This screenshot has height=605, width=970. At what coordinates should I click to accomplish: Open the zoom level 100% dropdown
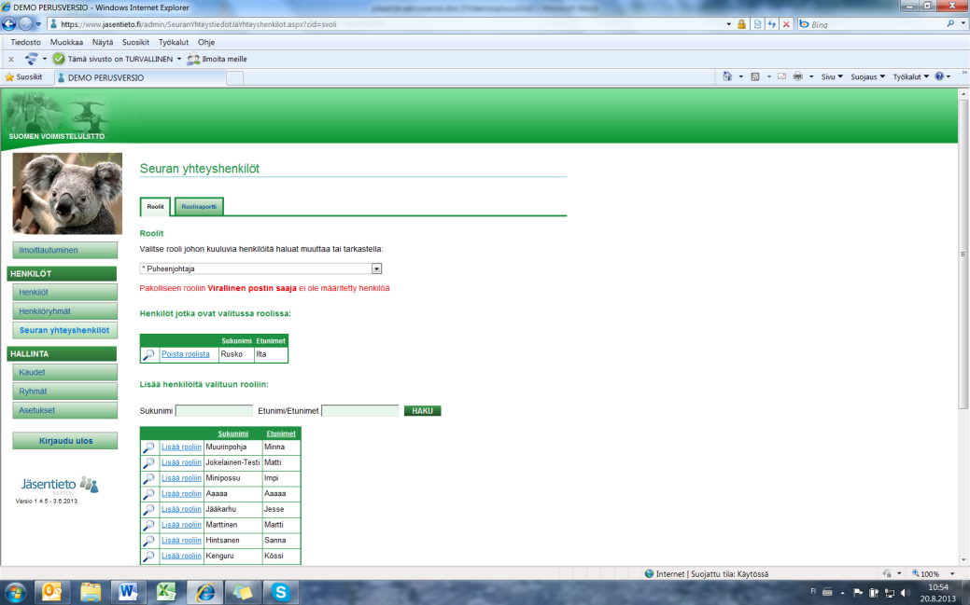[x=952, y=573]
